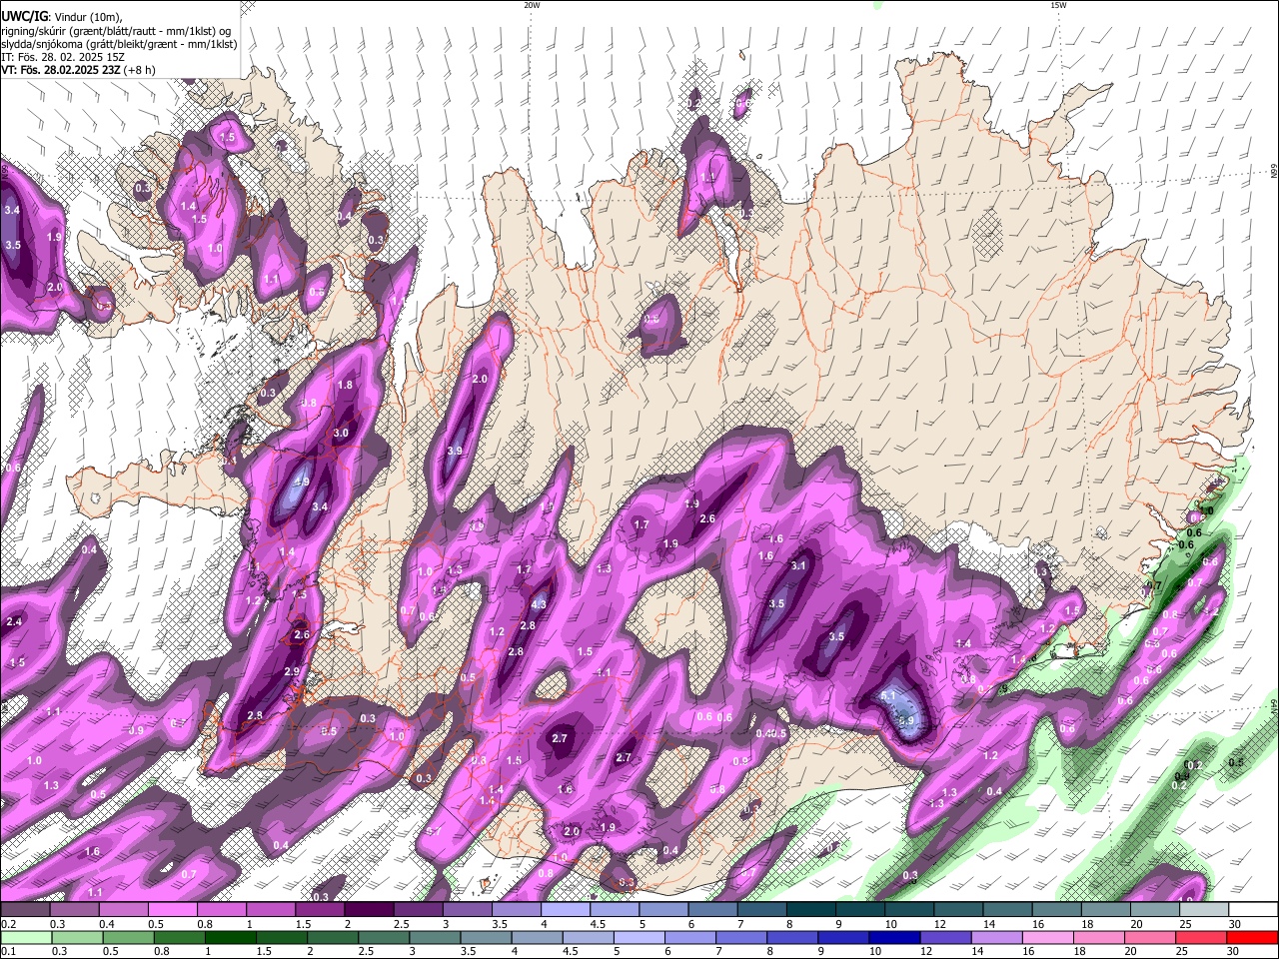Click the 'slydda/snjókoma' description line
The width and height of the screenshot is (1279, 959).
pos(119,44)
